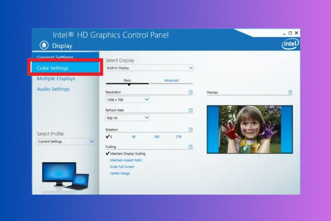
Task: Click the preview image of the child
Action: (250, 130)
